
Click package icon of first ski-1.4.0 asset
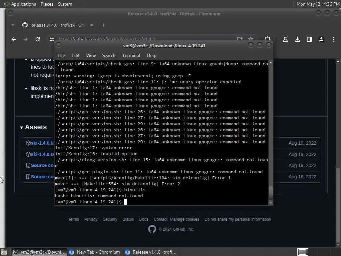pos(28,143)
